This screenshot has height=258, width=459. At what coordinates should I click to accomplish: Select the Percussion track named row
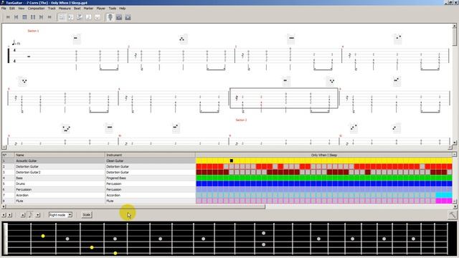click(98, 189)
